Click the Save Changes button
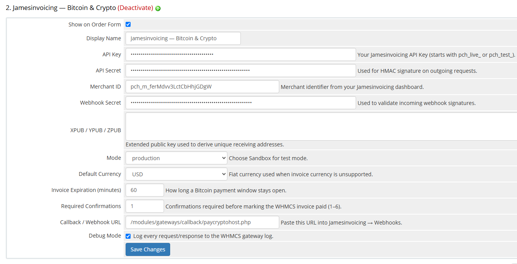 (x=148, y=249)
